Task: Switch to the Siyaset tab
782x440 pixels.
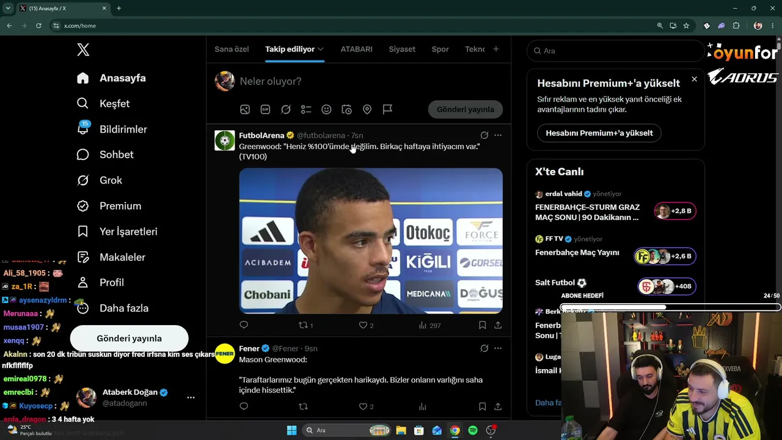Action: pyautogui.click(x=402, y=49)
